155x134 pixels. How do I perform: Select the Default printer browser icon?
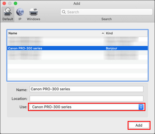click(8, 12)
